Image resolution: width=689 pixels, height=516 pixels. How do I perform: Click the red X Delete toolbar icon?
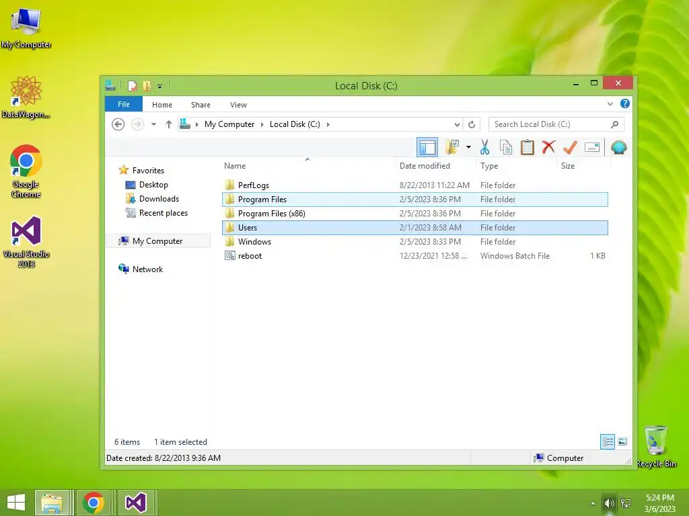548,147
